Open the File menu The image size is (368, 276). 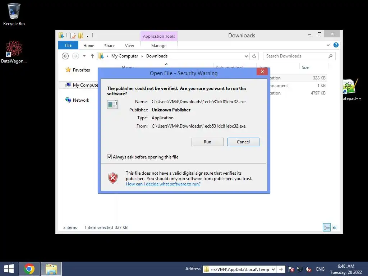coord(68,45)
